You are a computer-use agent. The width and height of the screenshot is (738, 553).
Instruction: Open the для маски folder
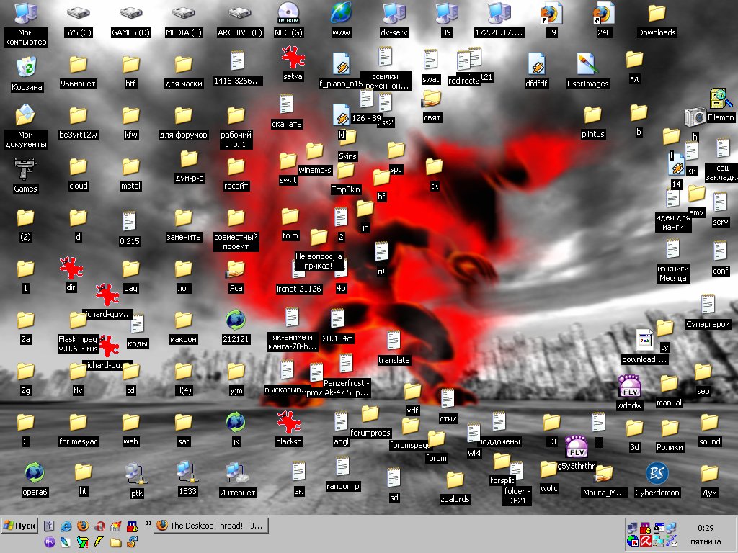point(184,72)
